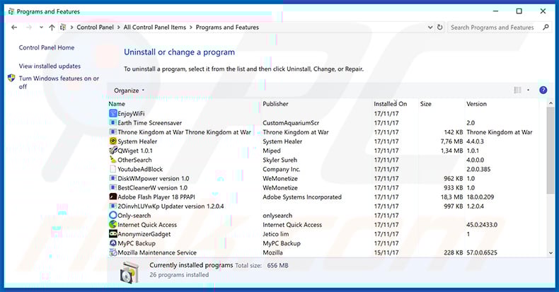Open the recent locations dropdown arrow
The image size is (559, 292).
[x=41, y=28]
